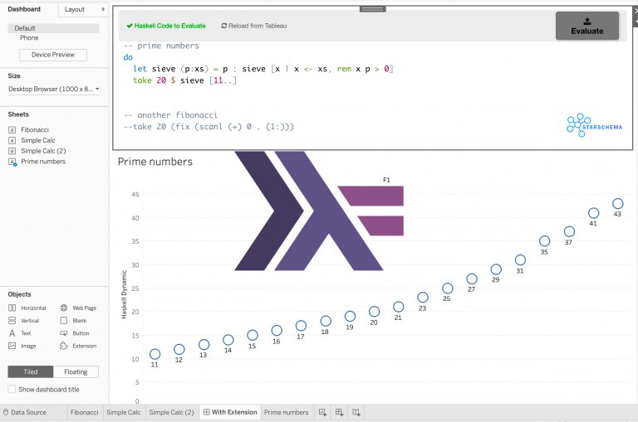Image resolution: width=638 pixels, height=422 pixels.
Task: Open the Simple Calc bottom tab
Action: [x=123, y=412]
